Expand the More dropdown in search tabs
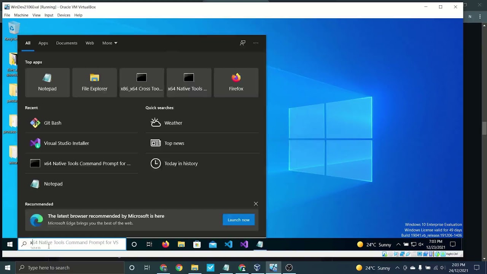 point(110,43)
